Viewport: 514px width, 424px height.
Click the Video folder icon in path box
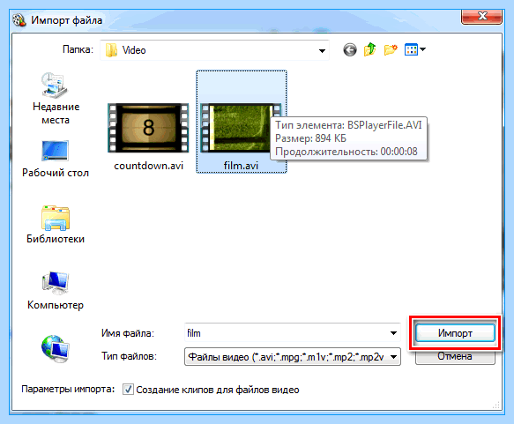pyautogui.click(x=111, y=50)
